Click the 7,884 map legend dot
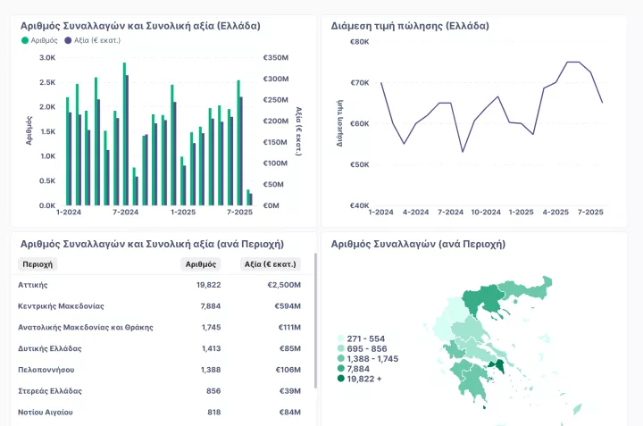643x426 pixels. (x=340, y=369)
